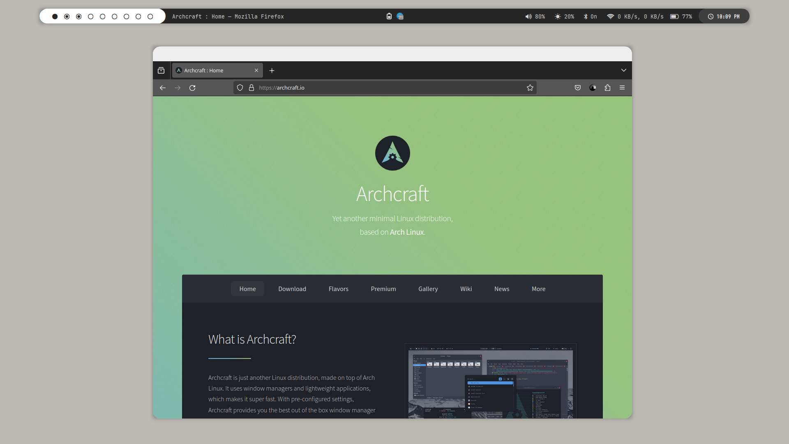The image size is (789, 444).
Task: Open the Firefox hamburger application menu
Action: [x=622, y=88]
